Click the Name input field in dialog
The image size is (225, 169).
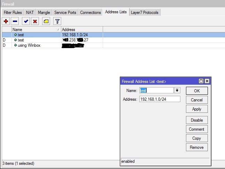coord(156,91)
